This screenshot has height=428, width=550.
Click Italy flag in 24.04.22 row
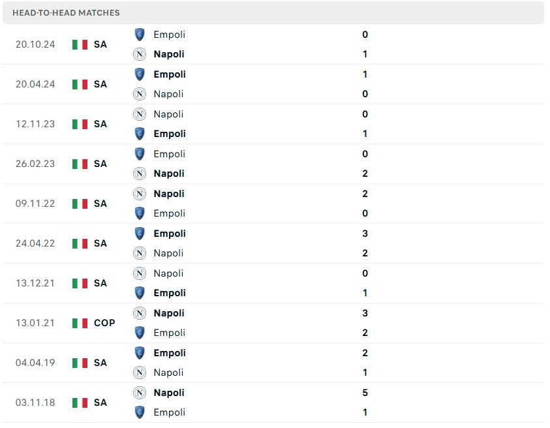click(x=80, y=243)
